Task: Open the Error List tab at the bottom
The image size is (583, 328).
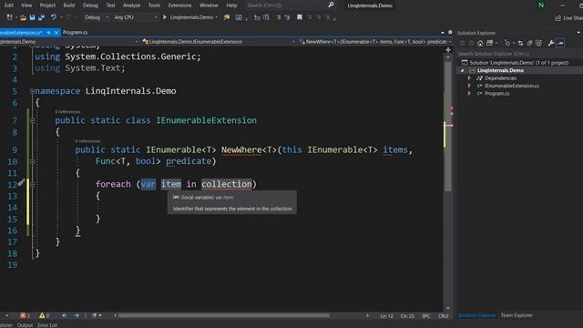Action: (47, 325)
